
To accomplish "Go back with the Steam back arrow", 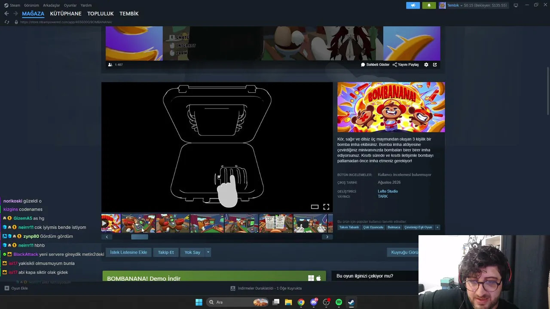I will pyautogui.click(x=6, y=14).
